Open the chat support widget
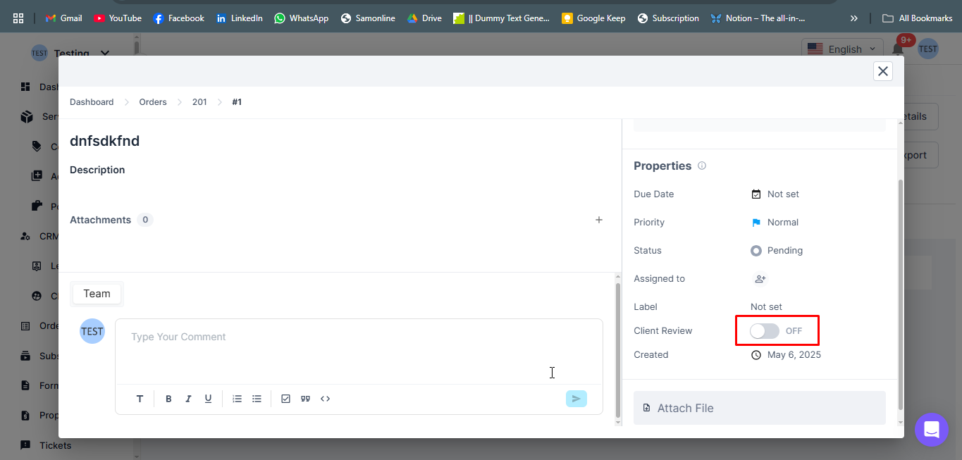 pos(932,429)
